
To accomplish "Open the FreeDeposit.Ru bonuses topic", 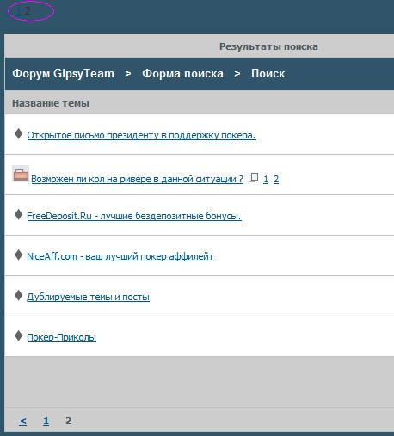I will click(134, 216).
